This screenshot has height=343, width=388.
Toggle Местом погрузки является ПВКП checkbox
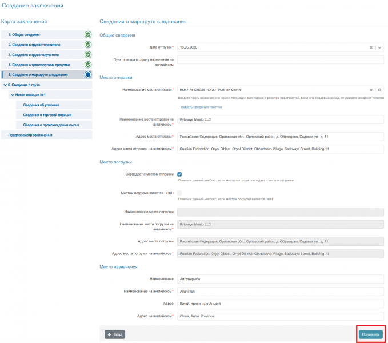tap(179, 193)
